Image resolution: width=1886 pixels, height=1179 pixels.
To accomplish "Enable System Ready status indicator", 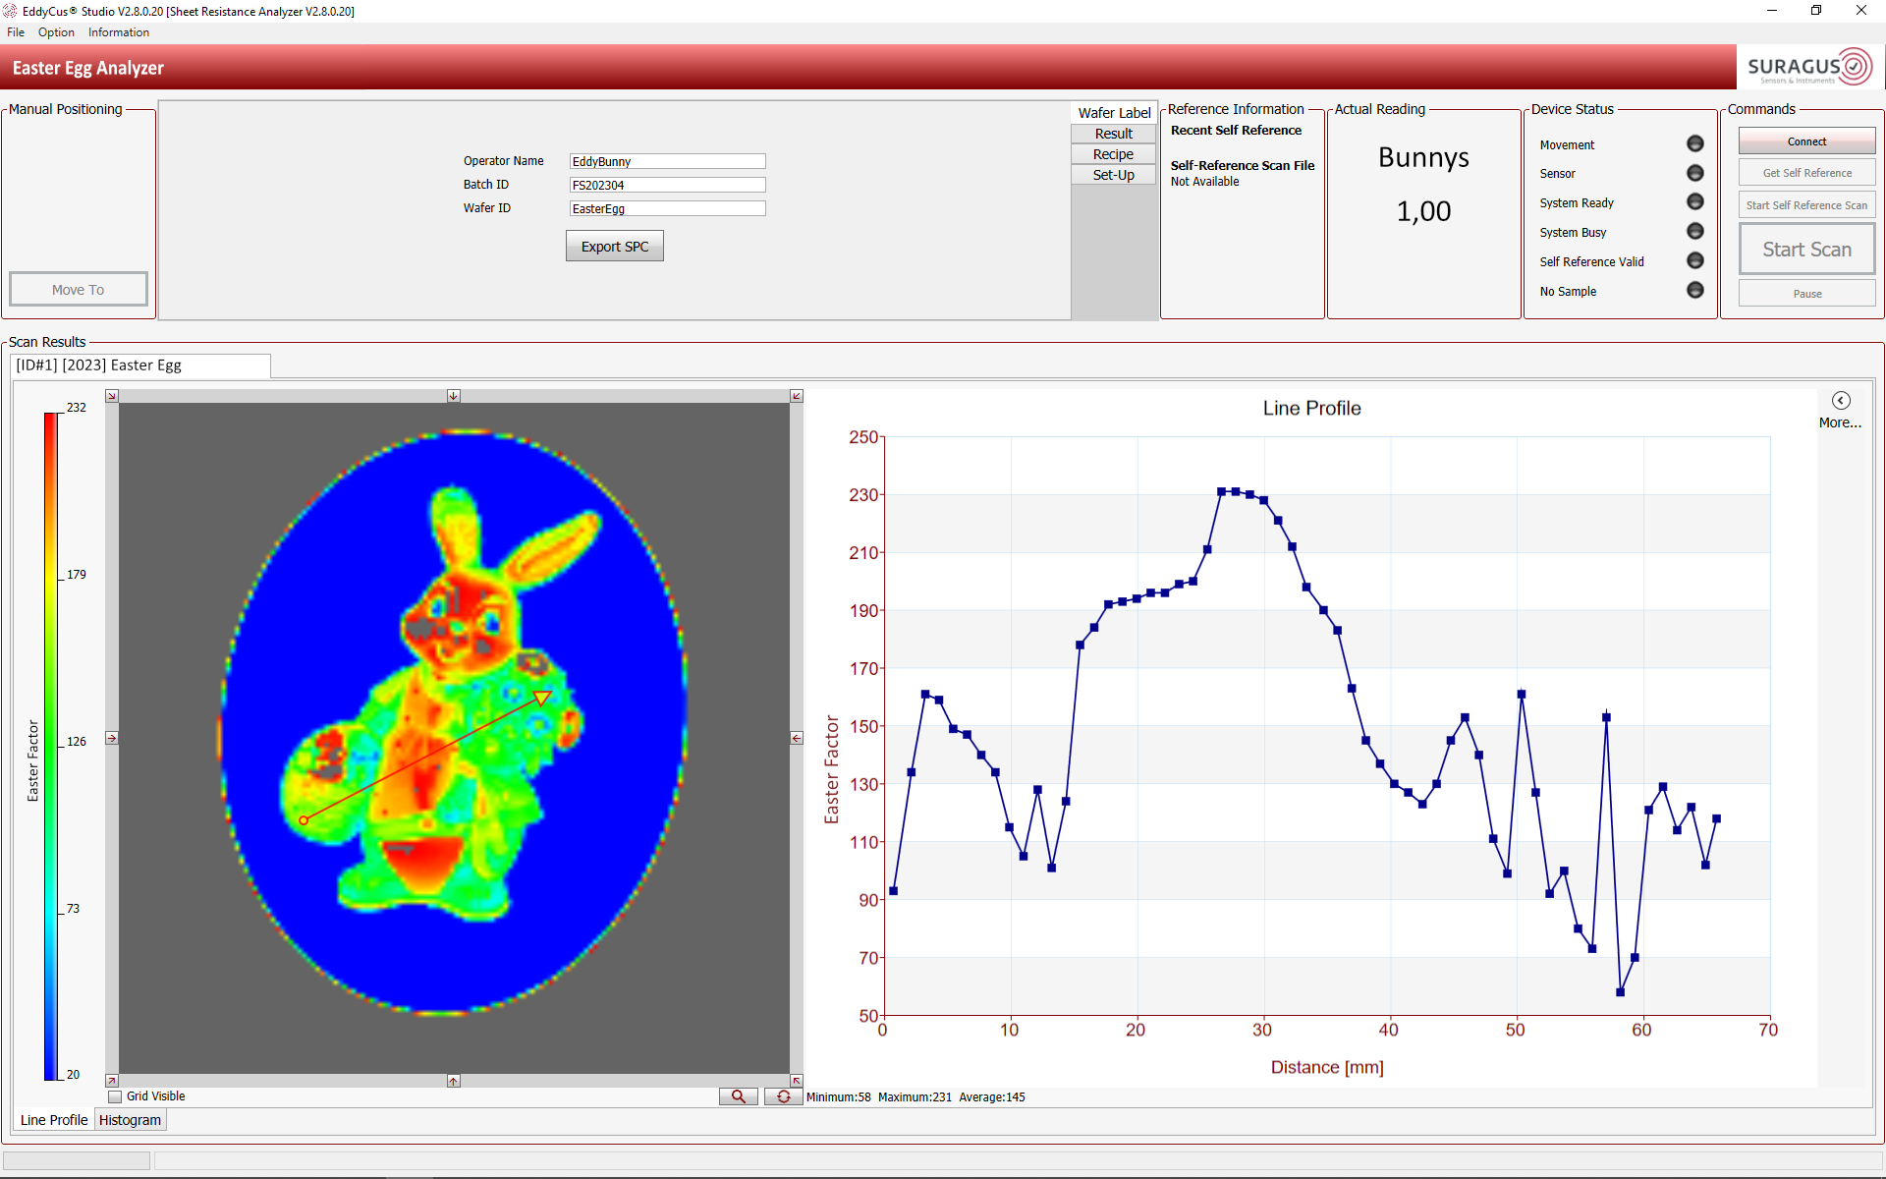I will pos(1695,202).
